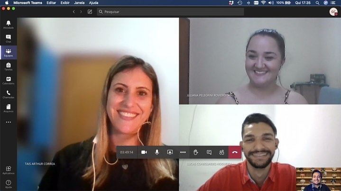Select Lucas Conegundes Nogueira video tile
The width and height of the screenshot is (341, 191).
(x=260, y=148)
